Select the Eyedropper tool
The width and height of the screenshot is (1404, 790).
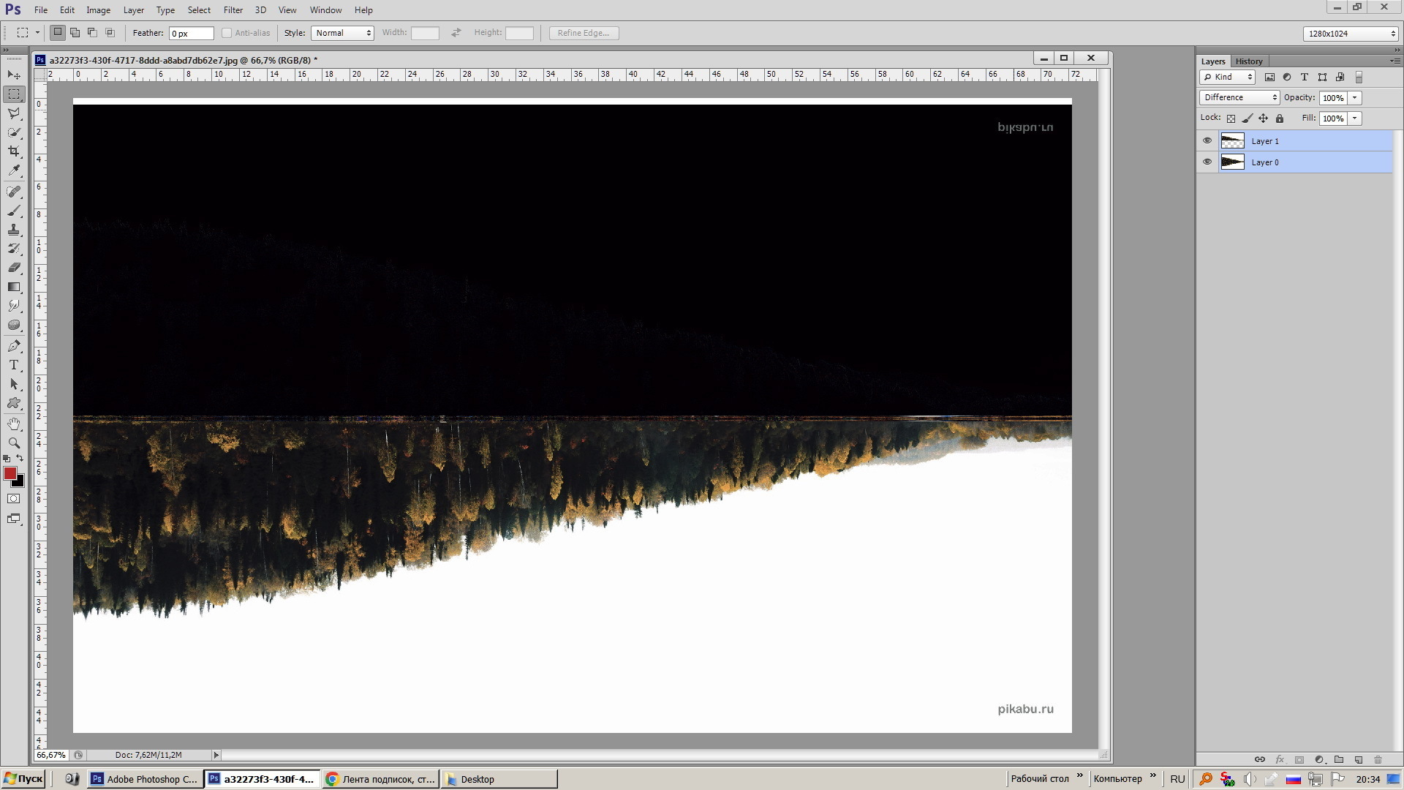coord(14,170)
